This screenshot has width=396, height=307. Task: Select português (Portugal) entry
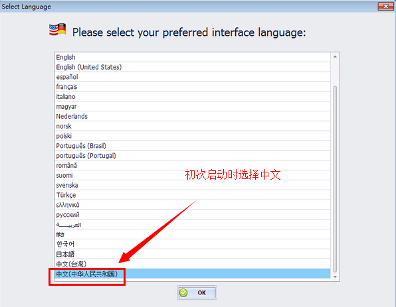pyautogui.click(x=193, y=156)
